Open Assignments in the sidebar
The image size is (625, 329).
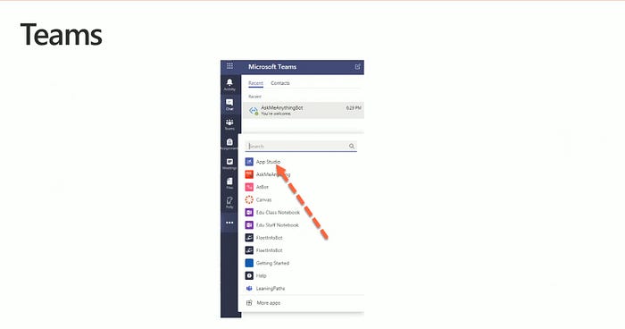pyautogui.click(x=229, y=144)
